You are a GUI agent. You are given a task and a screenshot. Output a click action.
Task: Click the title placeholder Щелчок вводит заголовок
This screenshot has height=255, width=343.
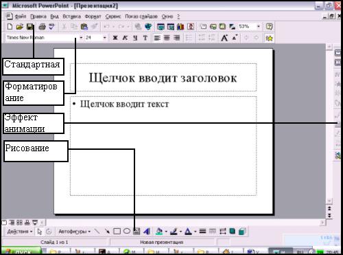point(163,78)
